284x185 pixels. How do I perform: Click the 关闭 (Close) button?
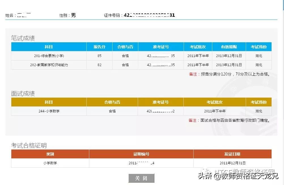[x=142, y=178]
